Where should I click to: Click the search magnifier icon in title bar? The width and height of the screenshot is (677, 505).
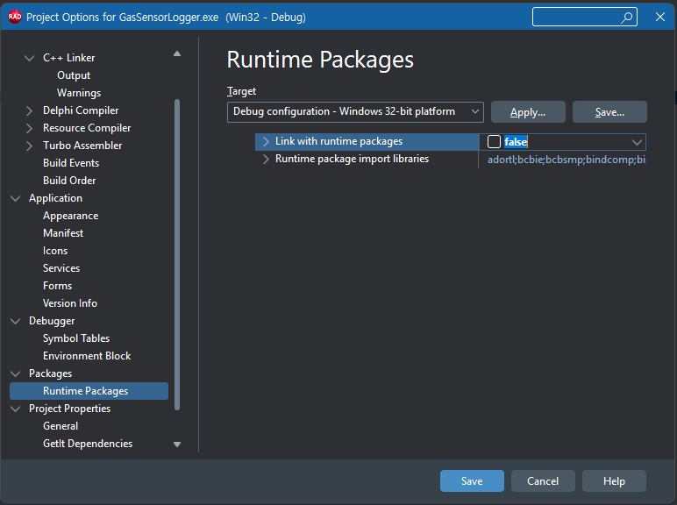pyautogui.click(x=627, y=17)
